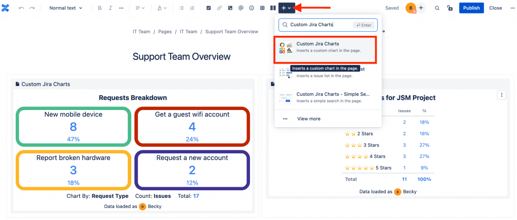Open the plus insert elements dropdown

(286, 8)
